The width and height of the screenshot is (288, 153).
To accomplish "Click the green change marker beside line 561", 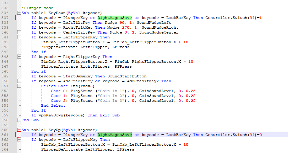I will 16,135.
